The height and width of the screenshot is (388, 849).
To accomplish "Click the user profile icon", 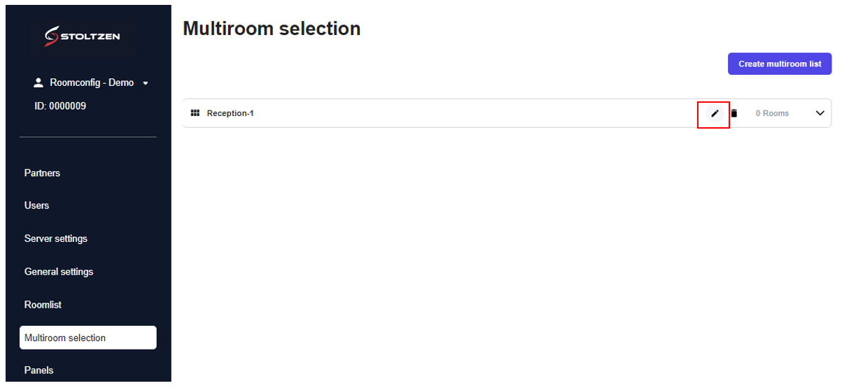I will 38,83.
